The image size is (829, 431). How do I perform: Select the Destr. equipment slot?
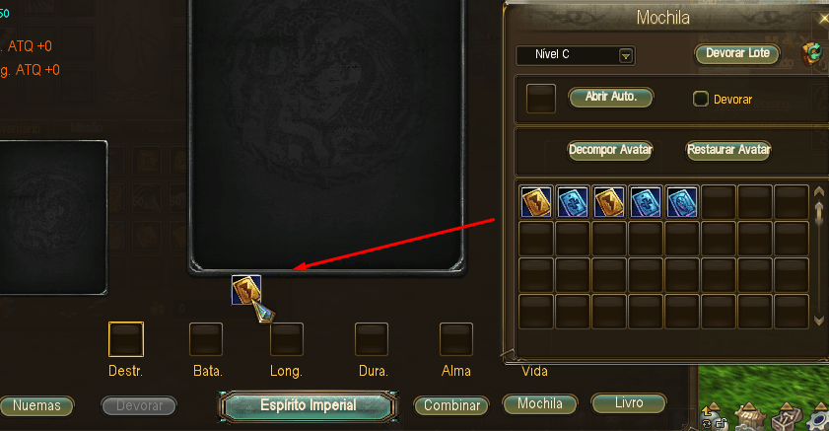[126, 339]
